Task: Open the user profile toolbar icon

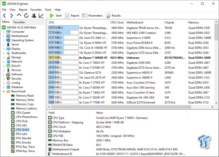Action: [34, 15]
